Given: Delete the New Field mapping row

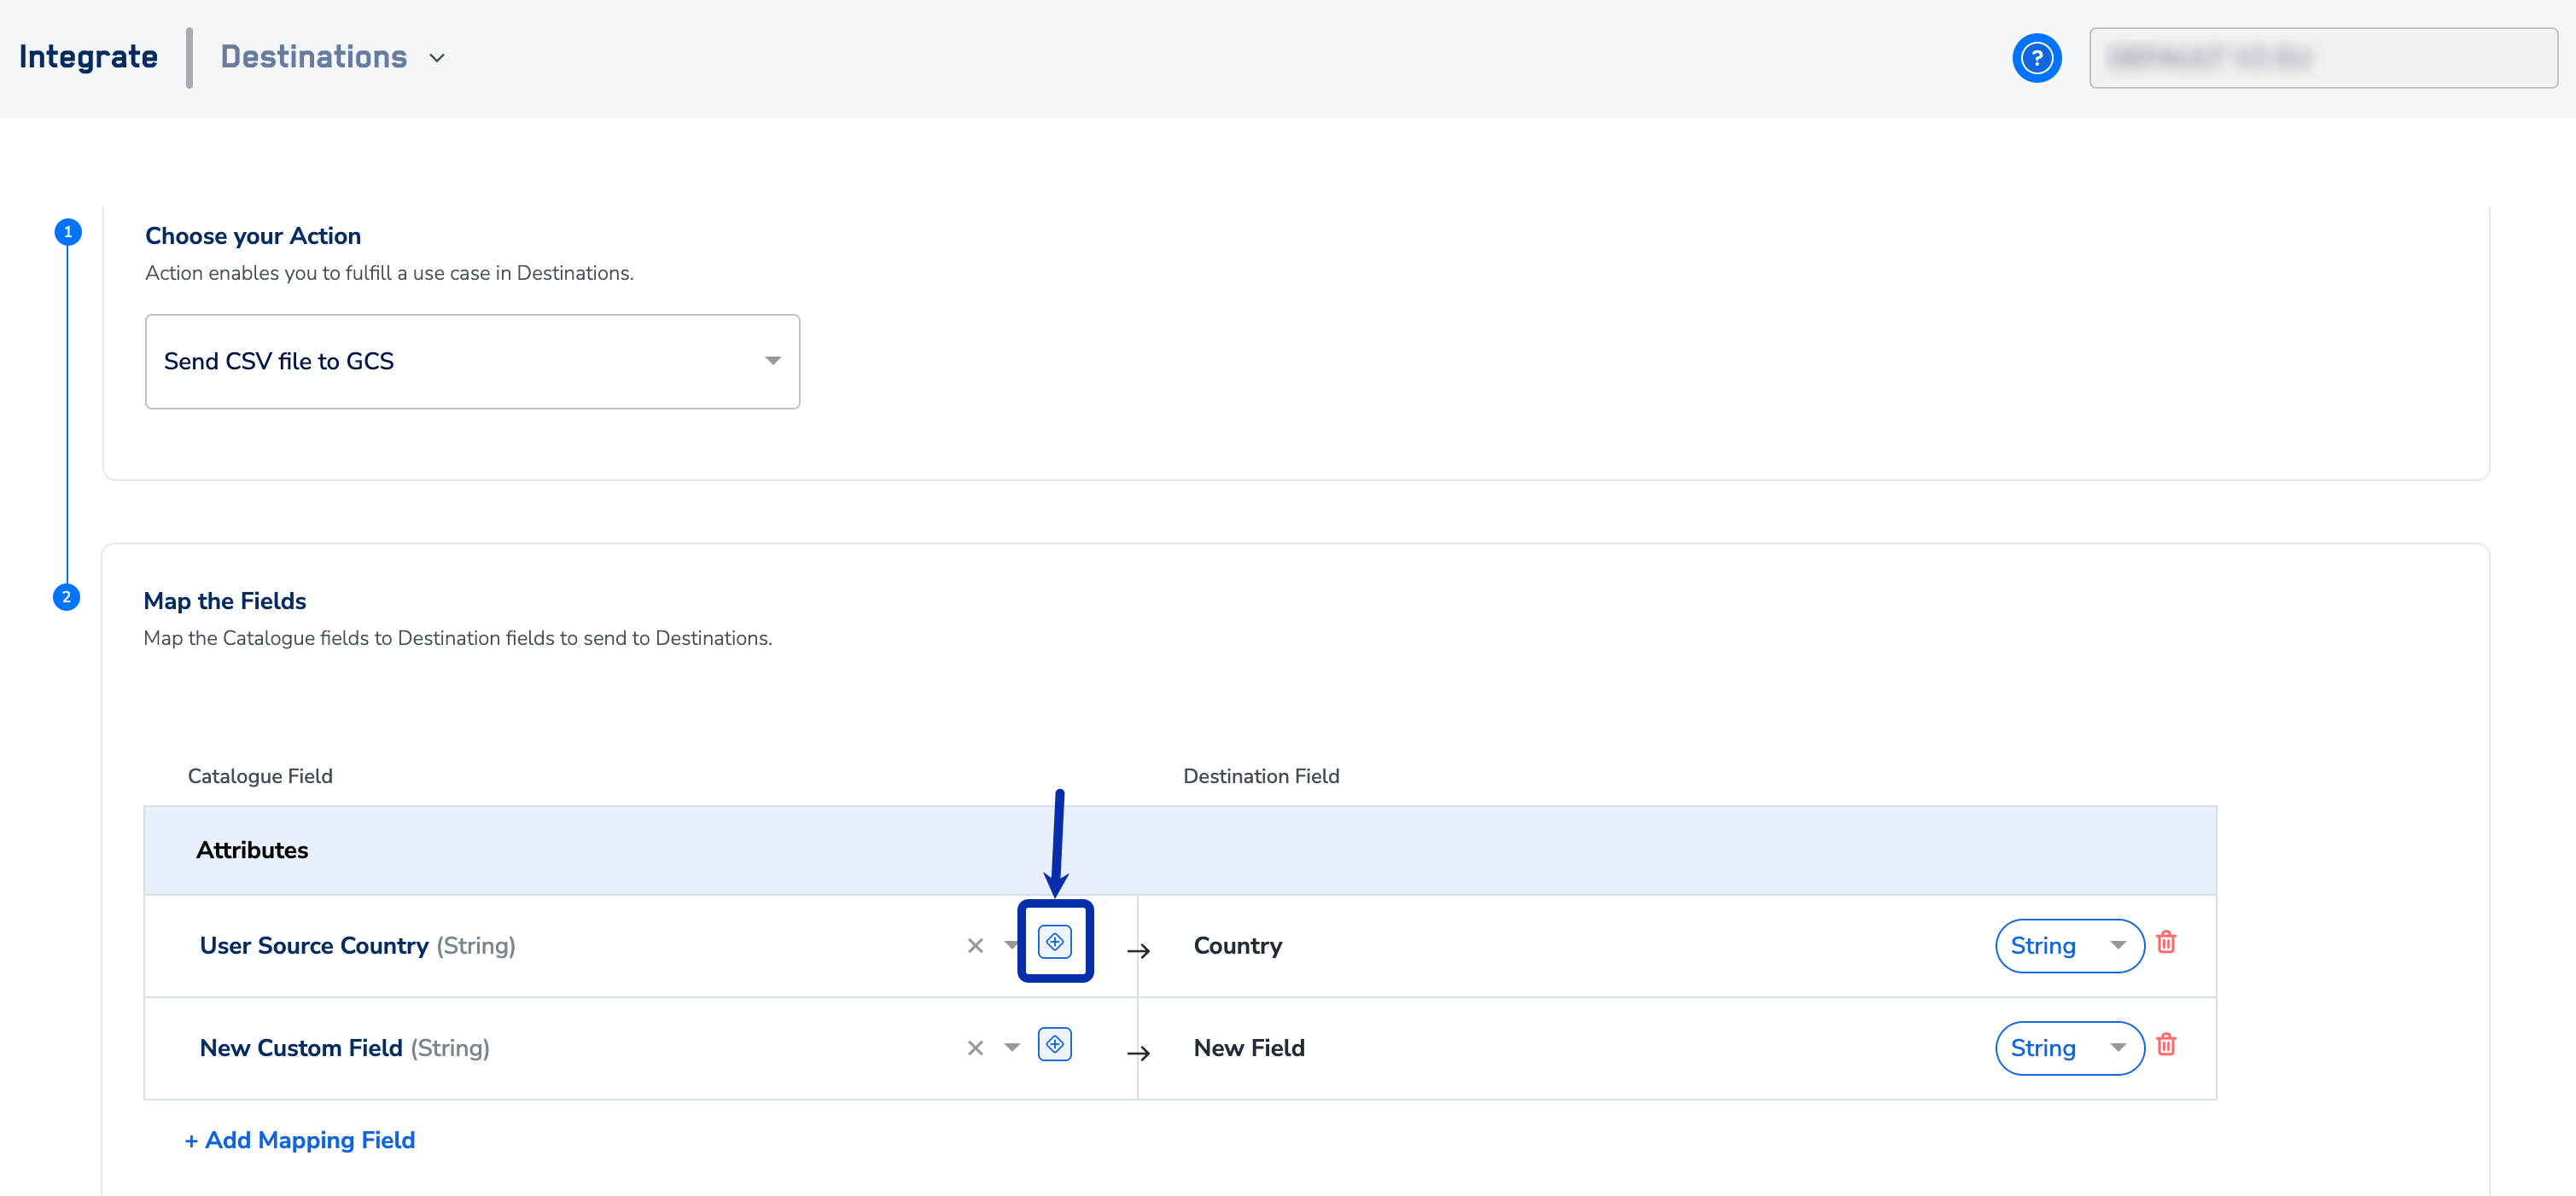Looking at the screenshot, I should pyautogui.click(x=2166, y=1045).
